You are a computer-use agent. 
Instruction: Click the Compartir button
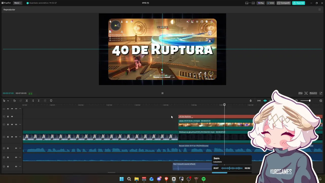point(284,3)
